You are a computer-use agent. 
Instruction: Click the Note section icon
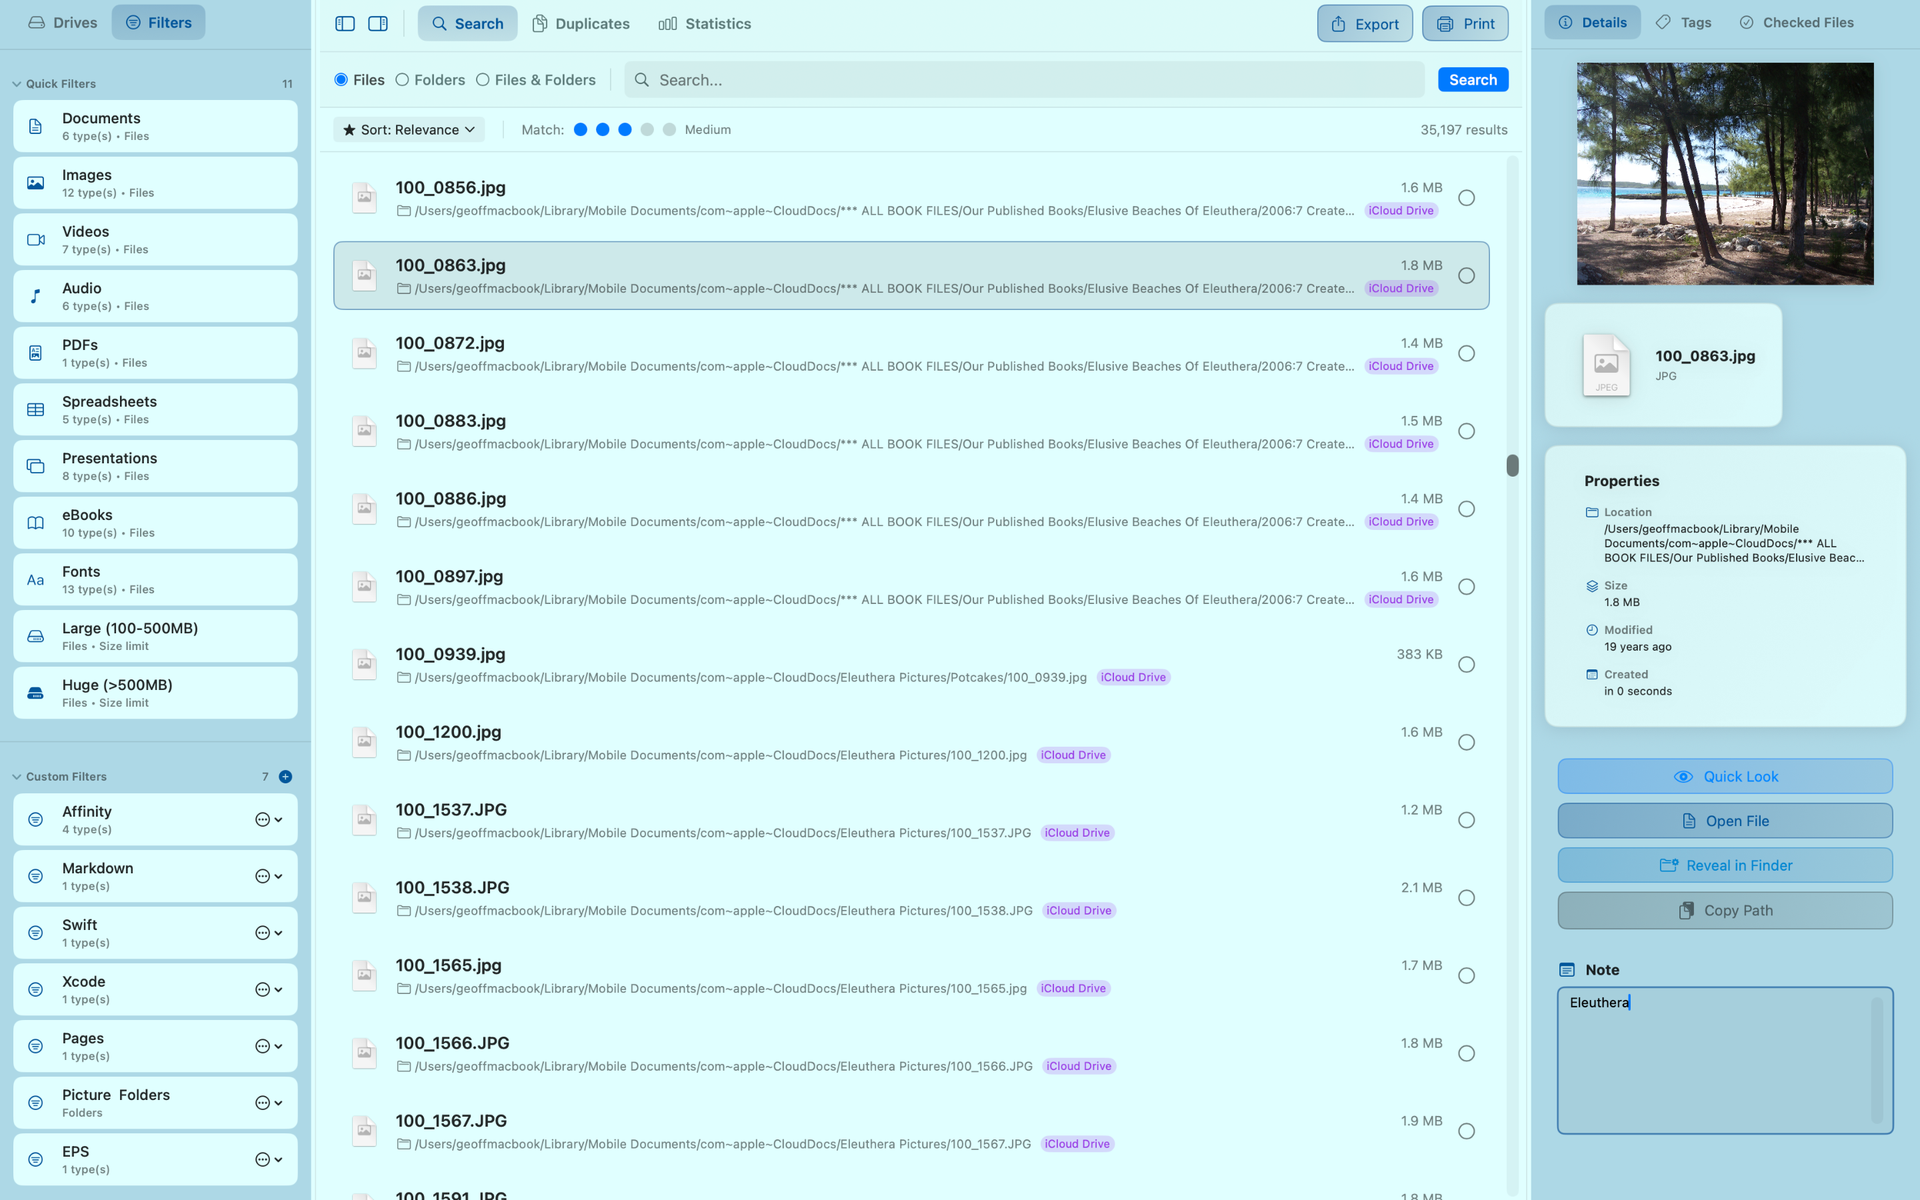click(x=1567, y=970)
